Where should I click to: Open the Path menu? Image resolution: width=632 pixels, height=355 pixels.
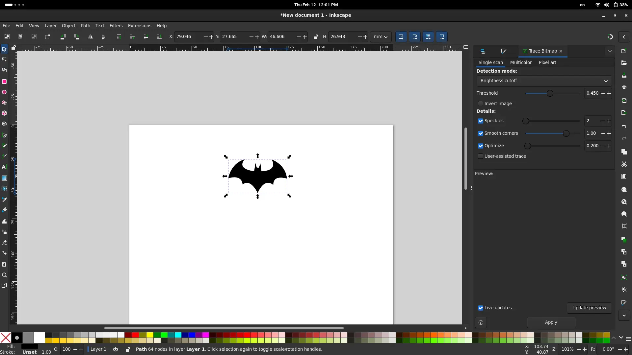tap(85, 26)
